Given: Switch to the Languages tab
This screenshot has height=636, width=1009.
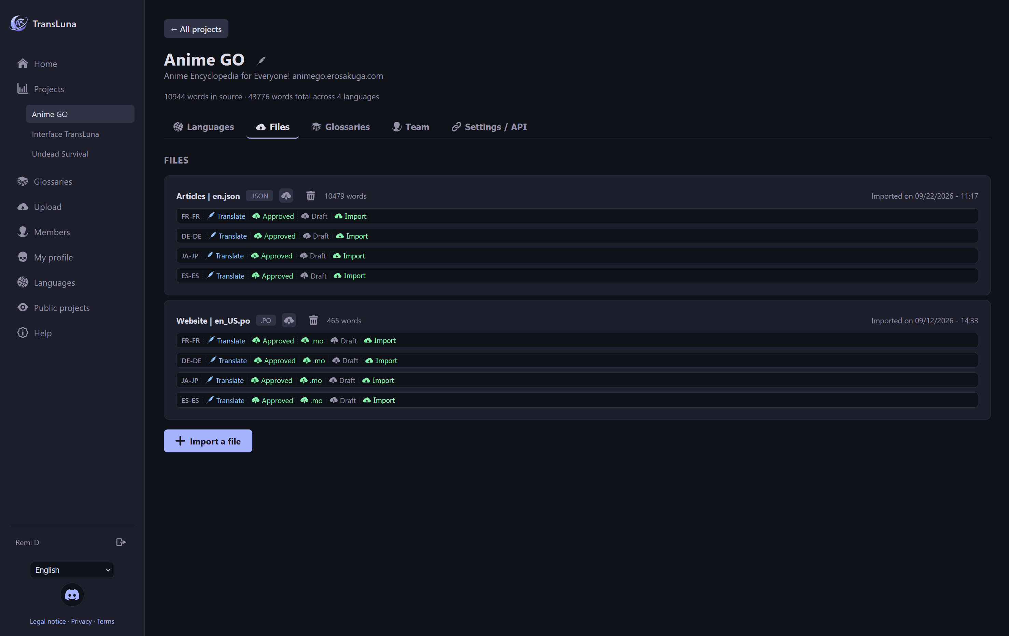Looking at the screenshot, I should [x=204, y=127].
